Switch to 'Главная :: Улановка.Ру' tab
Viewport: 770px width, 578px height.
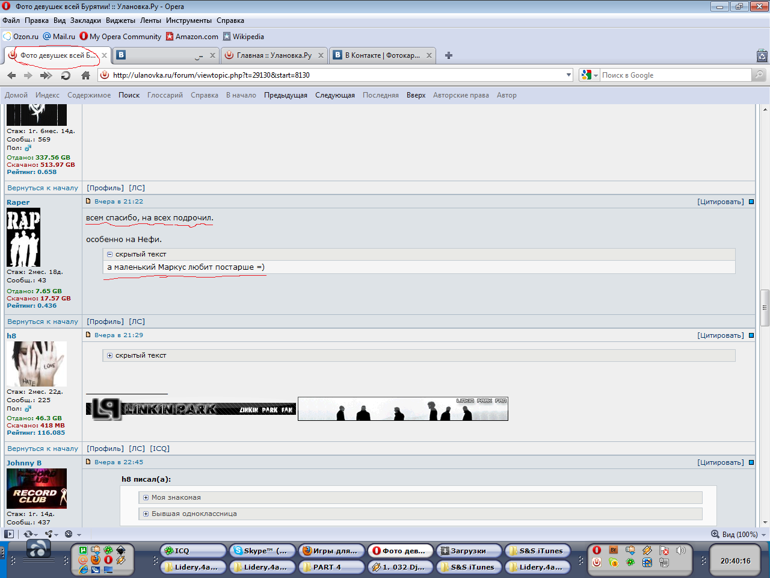click(x=274, y=55)
